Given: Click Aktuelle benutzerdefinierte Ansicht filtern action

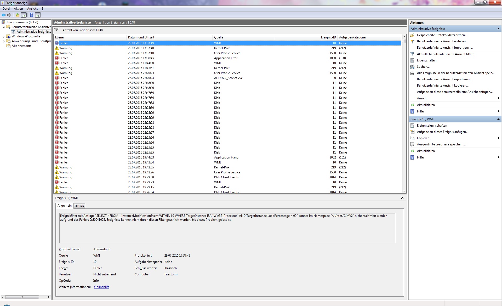Looking at the screenshot, I should coord(447,54).
